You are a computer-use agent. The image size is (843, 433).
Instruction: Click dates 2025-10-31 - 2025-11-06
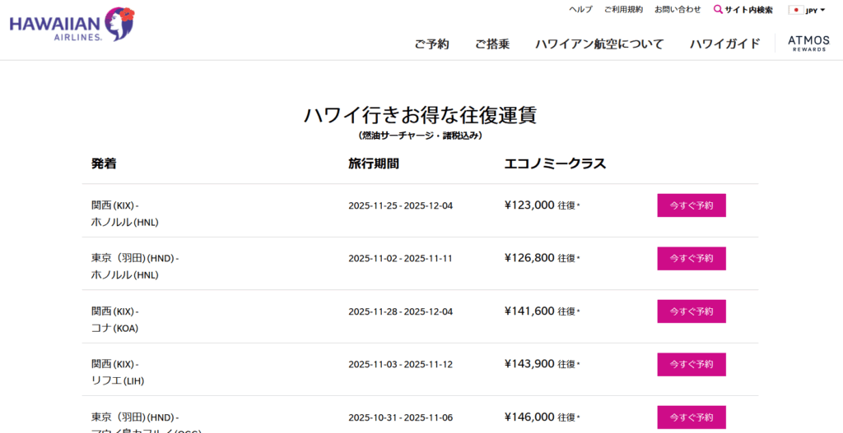tap(401, 417)
